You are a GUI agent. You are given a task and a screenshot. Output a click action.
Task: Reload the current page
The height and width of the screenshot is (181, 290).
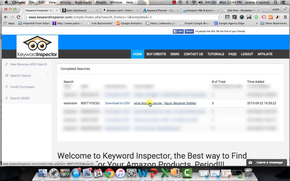click(18, 17)
